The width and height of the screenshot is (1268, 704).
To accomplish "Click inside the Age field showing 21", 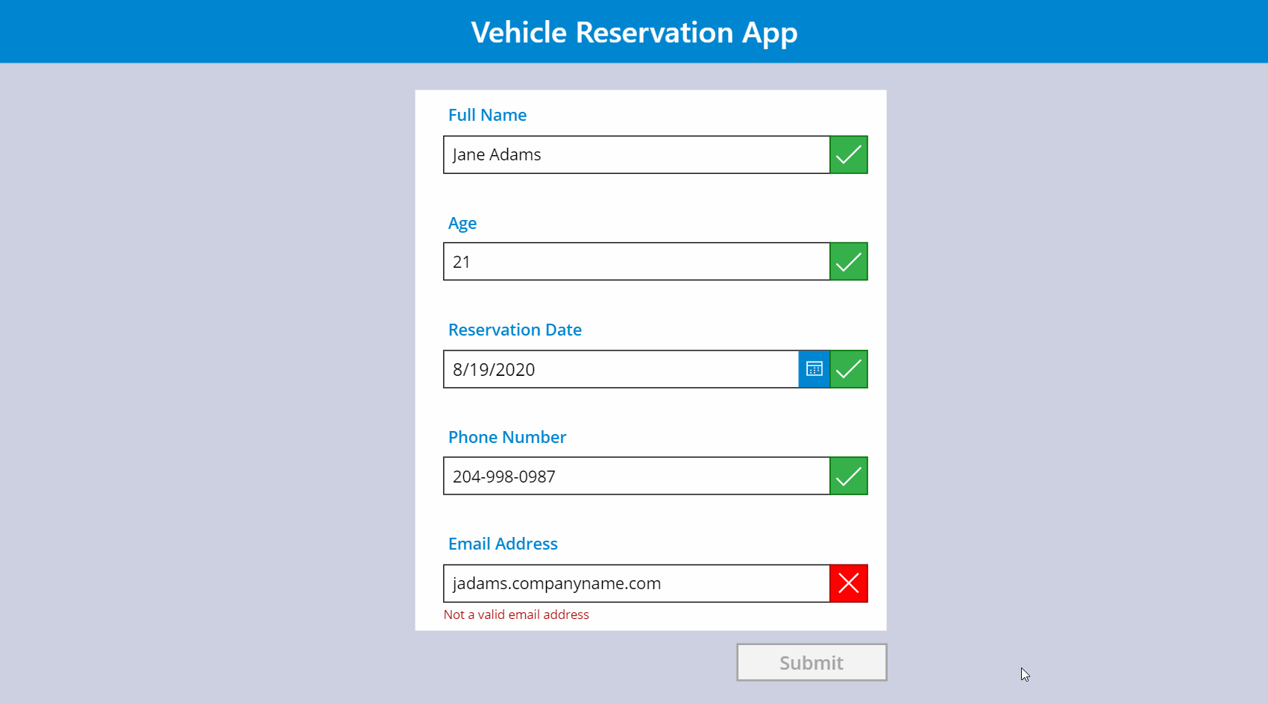I will (x=634, y=261).
